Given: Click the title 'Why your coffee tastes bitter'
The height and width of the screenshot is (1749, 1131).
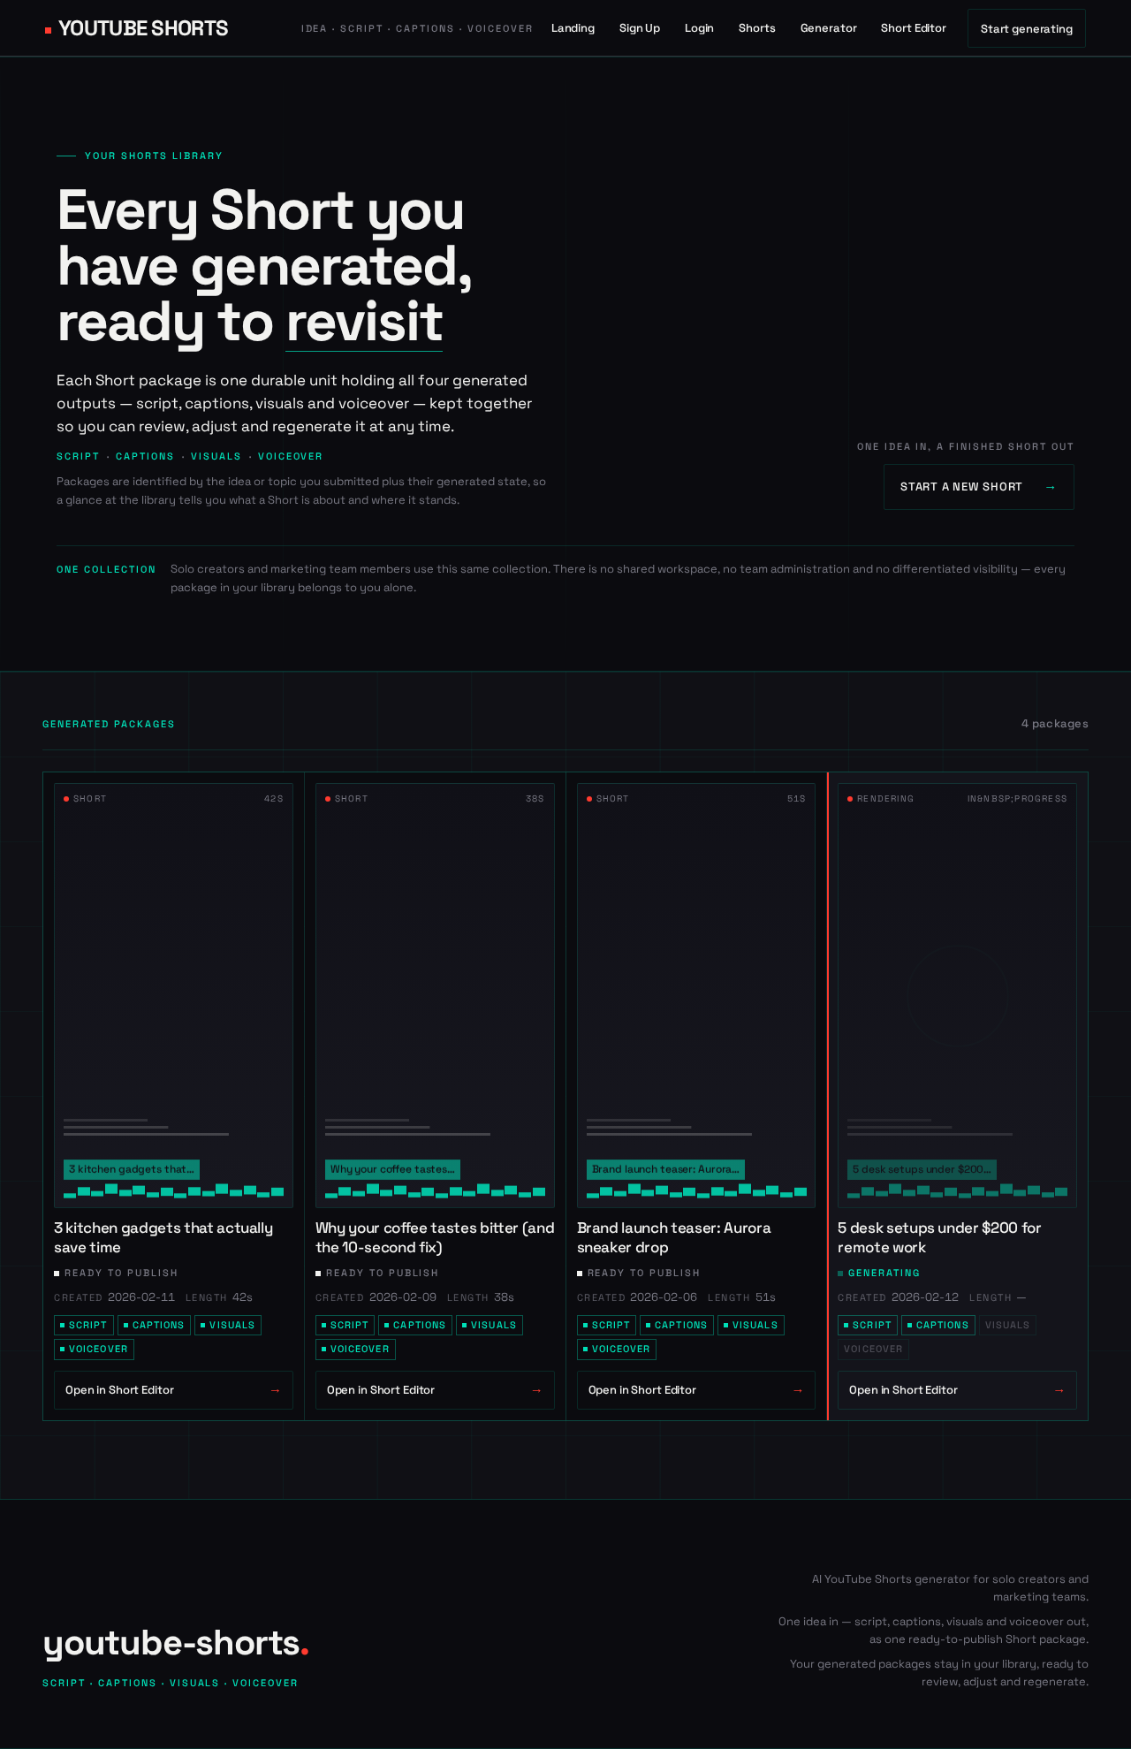Looking at the screenshot, I should (435, 1238).
